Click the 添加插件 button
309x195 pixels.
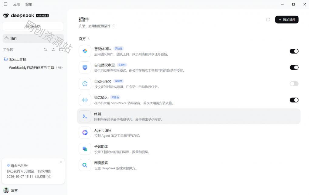tap(287, 19)
